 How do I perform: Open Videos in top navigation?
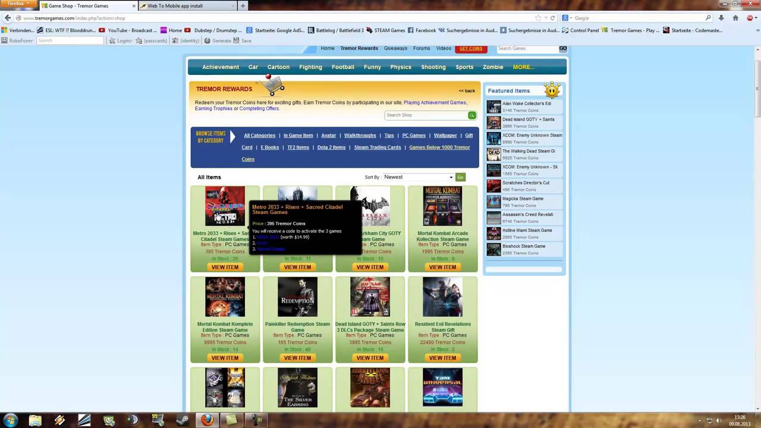[x=444, y=48]
